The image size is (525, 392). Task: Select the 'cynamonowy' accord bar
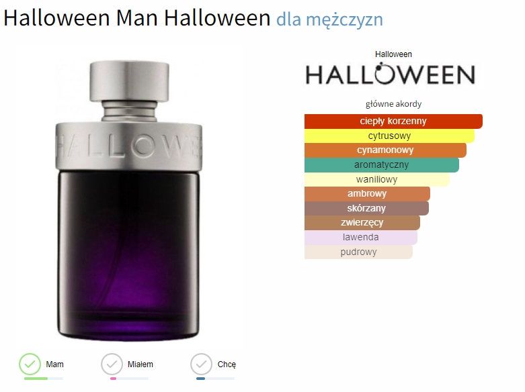tap(385, 150)
